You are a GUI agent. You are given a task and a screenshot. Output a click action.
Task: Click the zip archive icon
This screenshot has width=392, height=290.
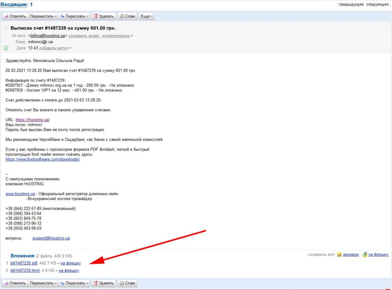coord(339,255)
